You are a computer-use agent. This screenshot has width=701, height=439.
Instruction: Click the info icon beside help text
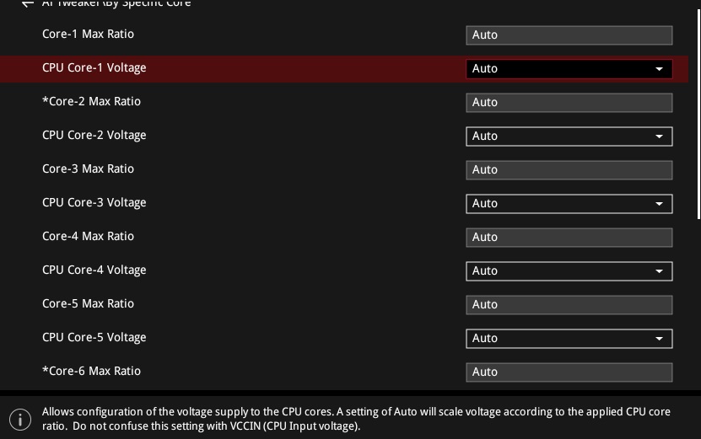[x=20, y=420]
